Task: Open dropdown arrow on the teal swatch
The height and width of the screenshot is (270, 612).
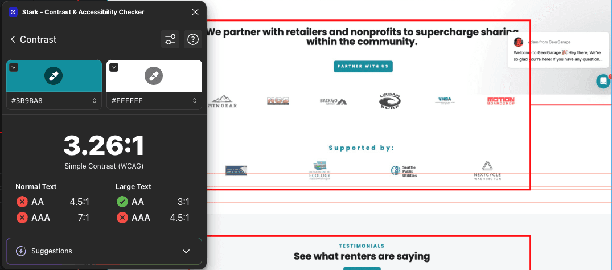Action: click(14, 67)
